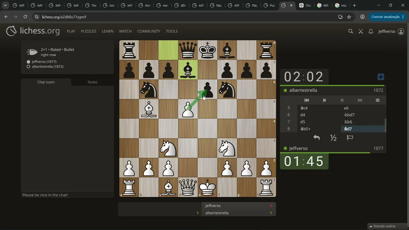Click the black queen on d8
Screen dimensions: 409x230
click(188, 50)
